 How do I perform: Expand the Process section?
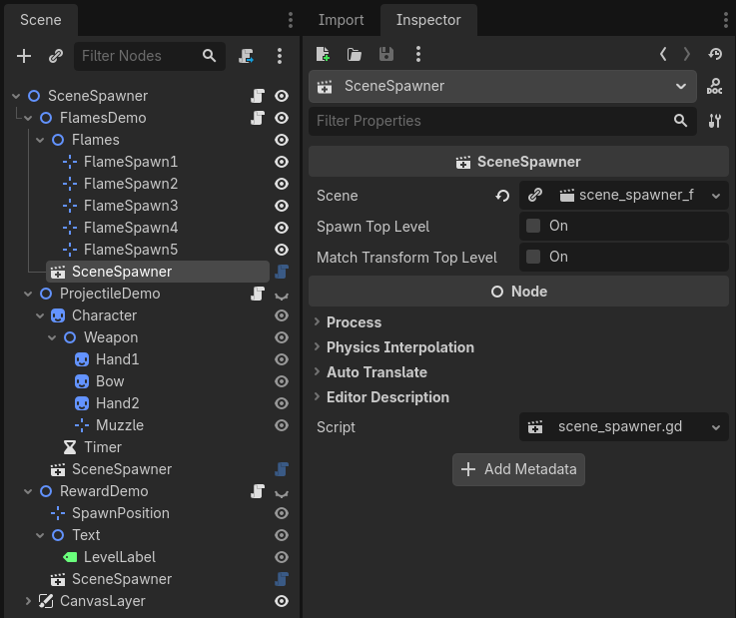pos(354,322)
